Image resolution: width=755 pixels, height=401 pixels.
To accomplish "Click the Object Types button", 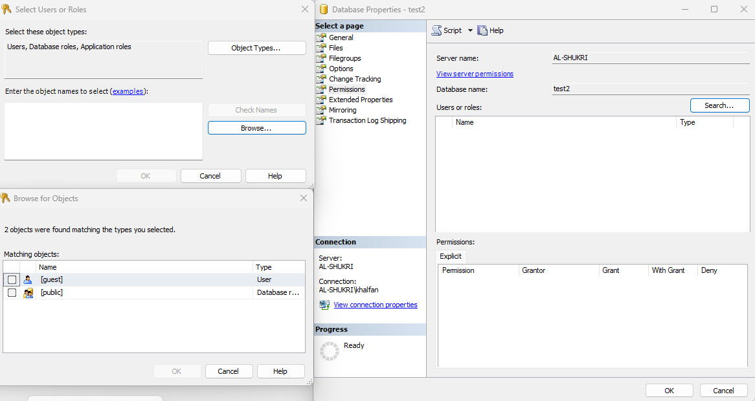I will click(x=256, y=49).
